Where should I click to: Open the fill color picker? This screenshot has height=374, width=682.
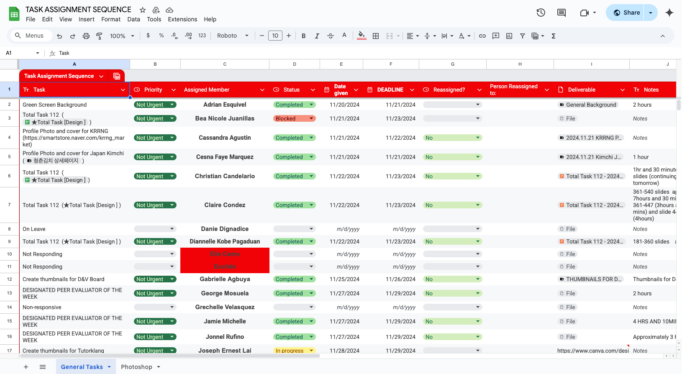click(x=362, y=36)
